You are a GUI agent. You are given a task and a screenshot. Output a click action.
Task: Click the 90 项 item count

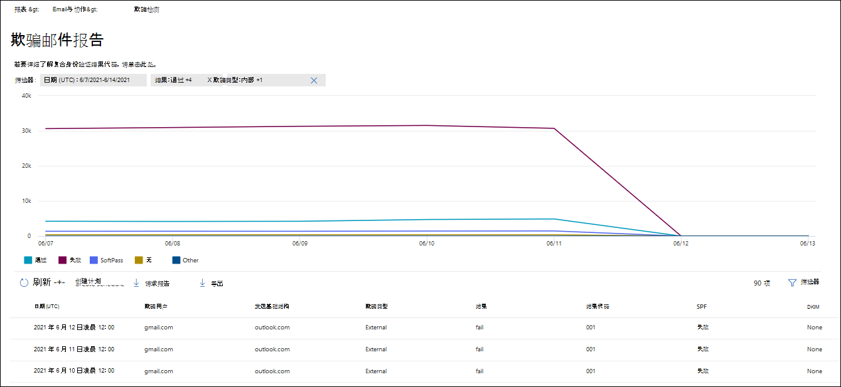coord(762,283)
